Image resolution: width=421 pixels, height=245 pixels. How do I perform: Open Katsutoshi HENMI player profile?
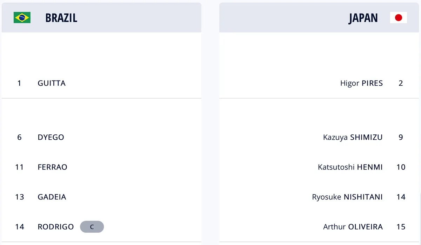tap(350, 167)
